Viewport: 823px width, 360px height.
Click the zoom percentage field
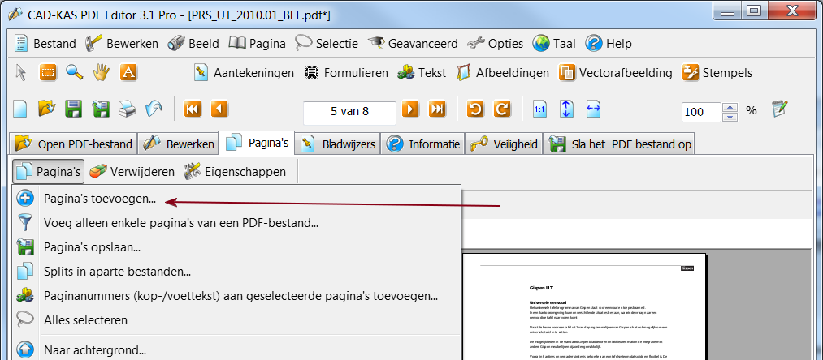coord(701,112)
